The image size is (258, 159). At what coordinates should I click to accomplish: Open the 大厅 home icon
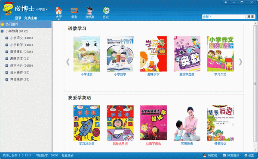pos(58,11)
